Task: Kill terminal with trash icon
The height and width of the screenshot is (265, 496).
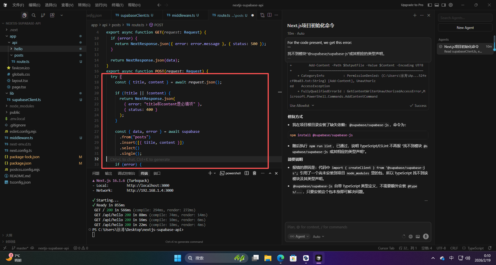Action: (x=254, y=173)
